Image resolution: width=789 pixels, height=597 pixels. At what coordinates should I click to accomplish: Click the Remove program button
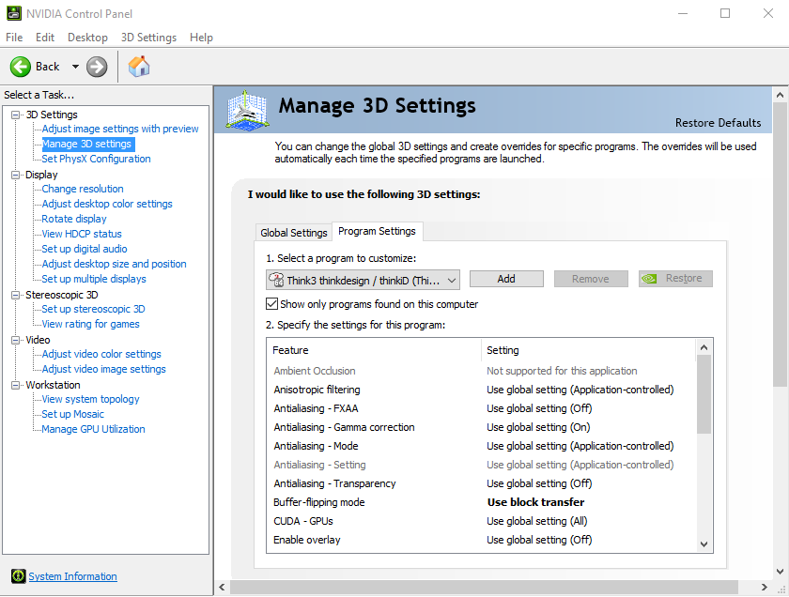point(591,279)
